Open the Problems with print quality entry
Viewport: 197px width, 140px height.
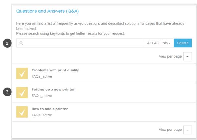[55, 70]
